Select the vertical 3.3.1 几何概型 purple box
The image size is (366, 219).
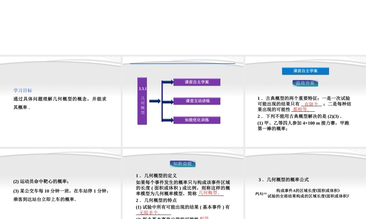[142, 101]
